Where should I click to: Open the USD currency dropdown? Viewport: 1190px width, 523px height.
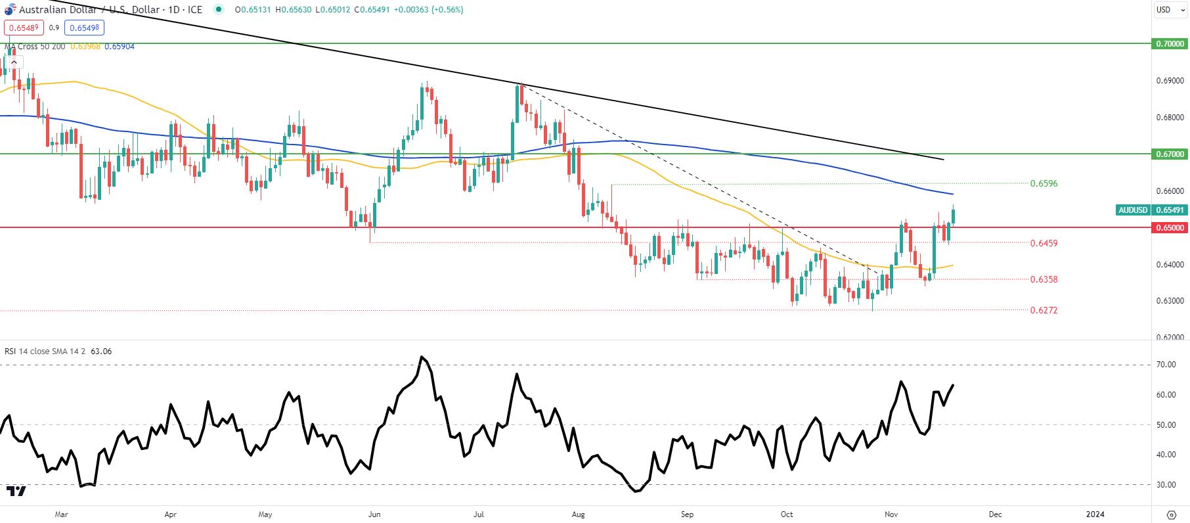(1171, 10)
